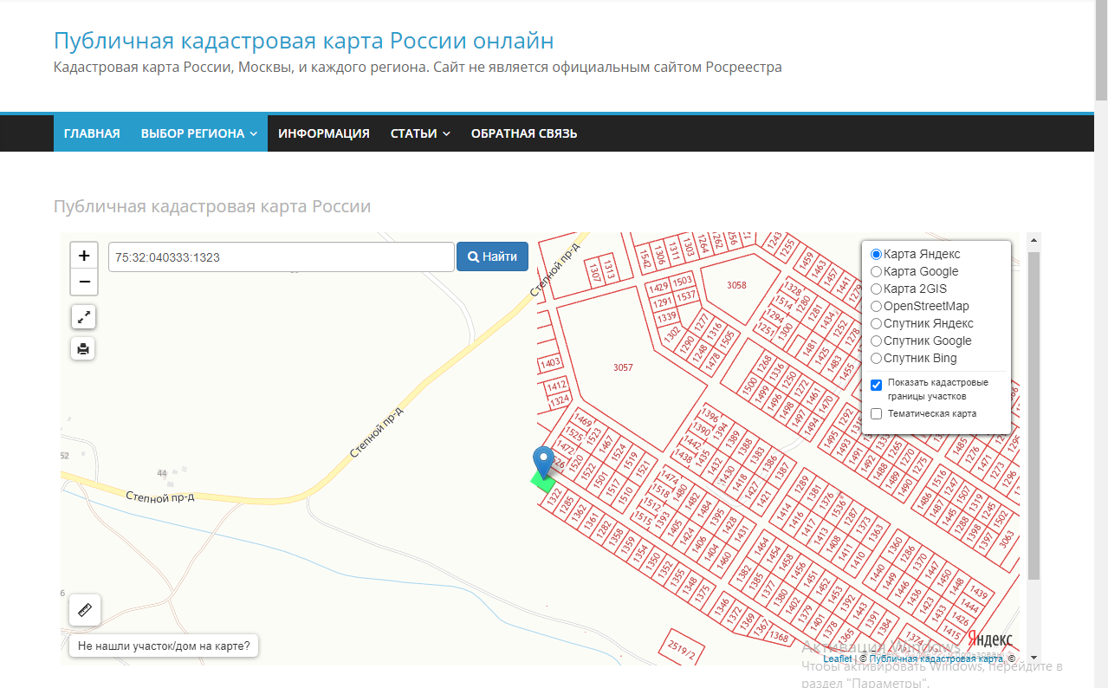Click parcel labeled 1403 on map
Screen dimensions: 1108x688
(x=550, y=364)
